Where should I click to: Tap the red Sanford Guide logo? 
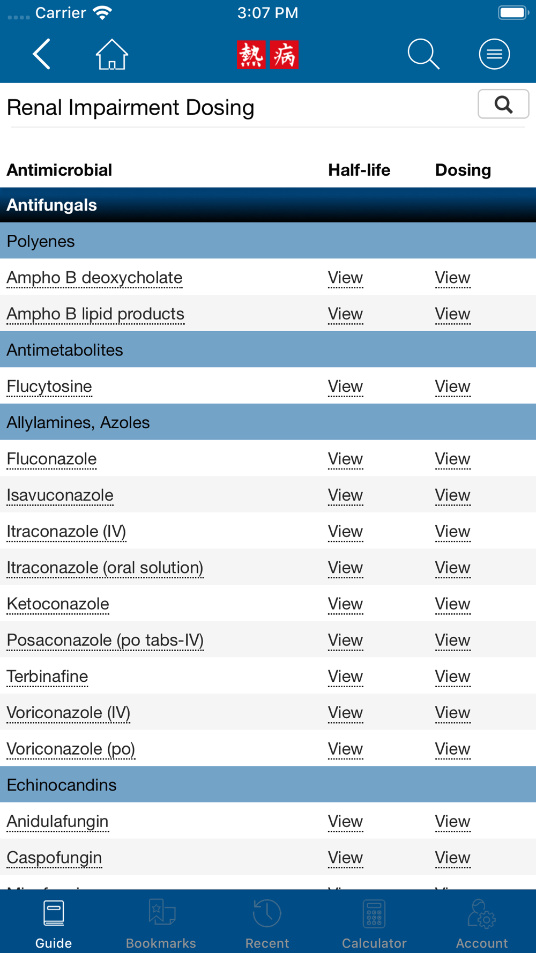267,55
